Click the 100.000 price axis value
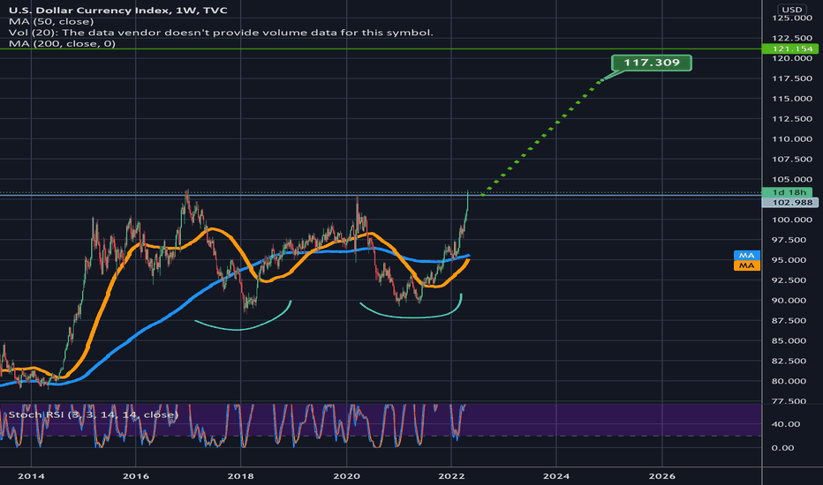Image resolution: width=823 pixels, height=485 pixels. point(792,220)
